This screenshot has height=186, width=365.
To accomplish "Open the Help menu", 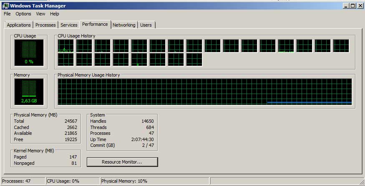I will coord(55,14).
